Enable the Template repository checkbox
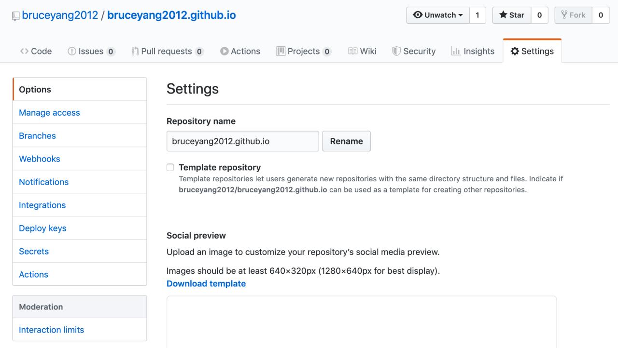 170,167
